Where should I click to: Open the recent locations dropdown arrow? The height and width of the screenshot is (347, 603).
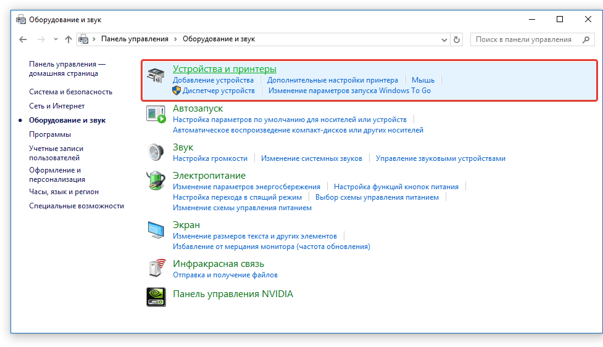click(x=56, y=39)
